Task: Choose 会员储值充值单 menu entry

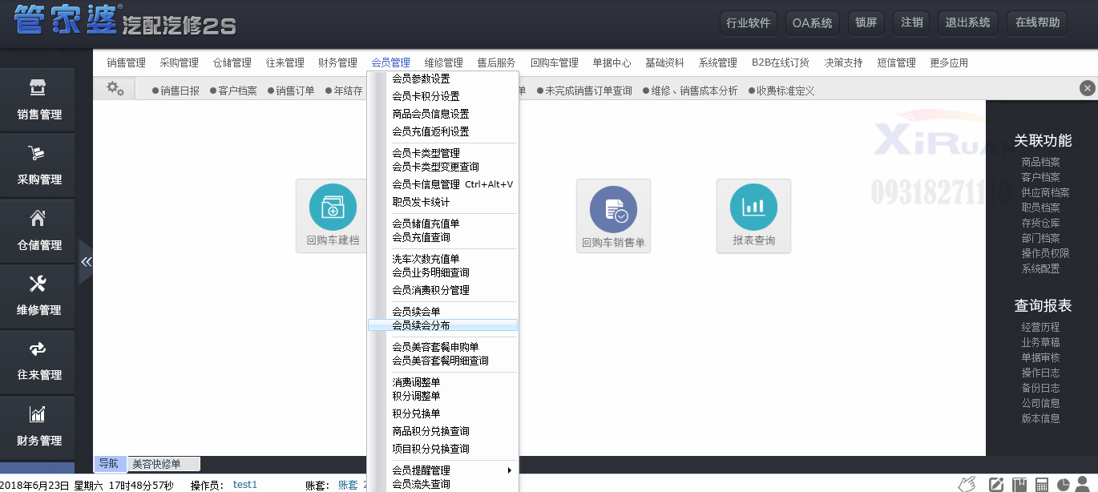Action: pos(426,224)
